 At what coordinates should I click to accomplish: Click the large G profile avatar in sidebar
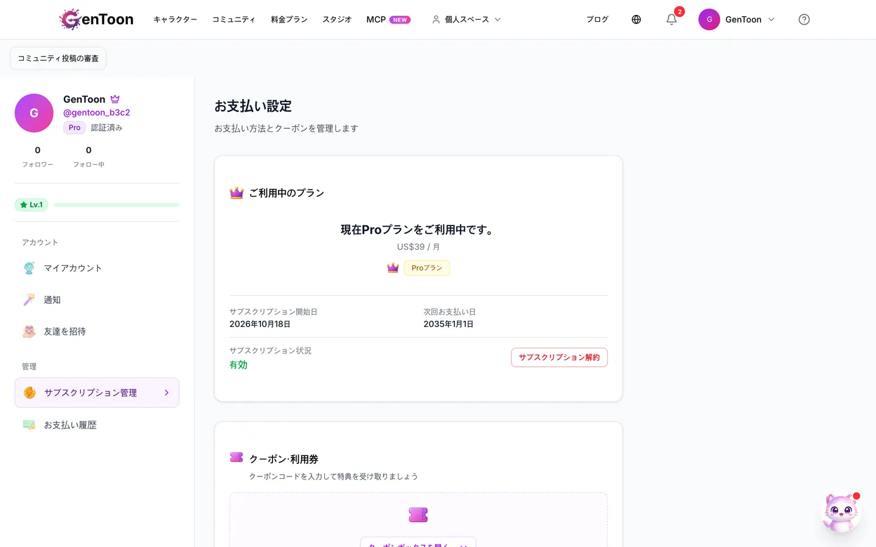[34, 113]
